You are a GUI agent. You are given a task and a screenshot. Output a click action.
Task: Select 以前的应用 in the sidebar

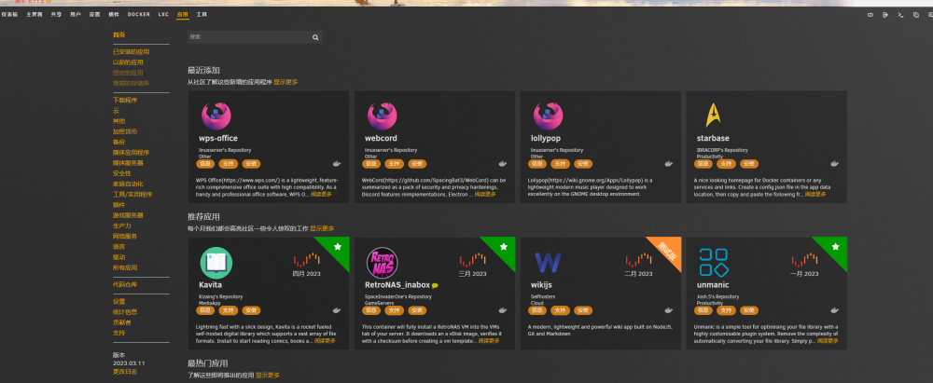tap(128, 62)
